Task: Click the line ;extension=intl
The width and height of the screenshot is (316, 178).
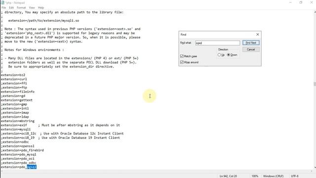Action: 15,108
